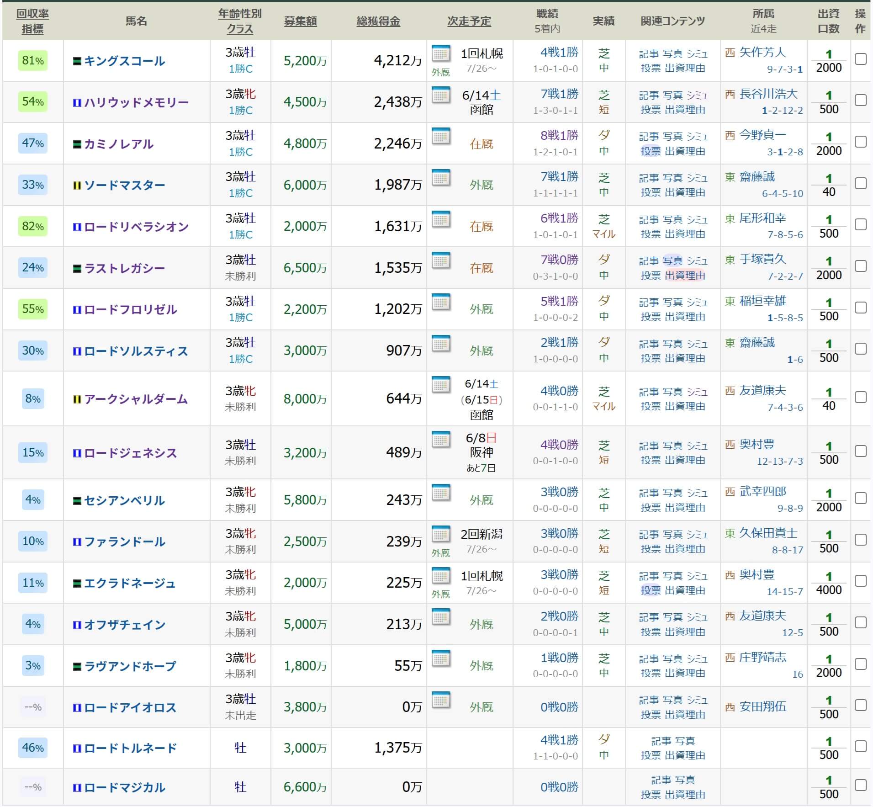Image resolution: width=873 pixels, height=807 pixels.
Task: Open the calendar icon for ロードジェネシス
Action: tap(441, 440)
